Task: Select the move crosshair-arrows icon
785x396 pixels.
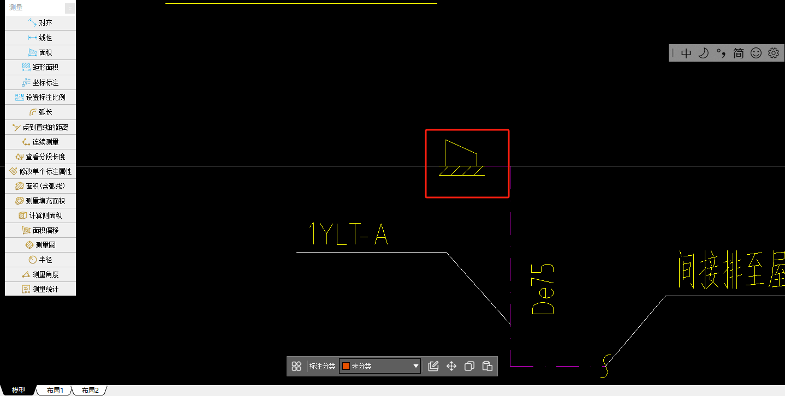Action: pos(451,366)
